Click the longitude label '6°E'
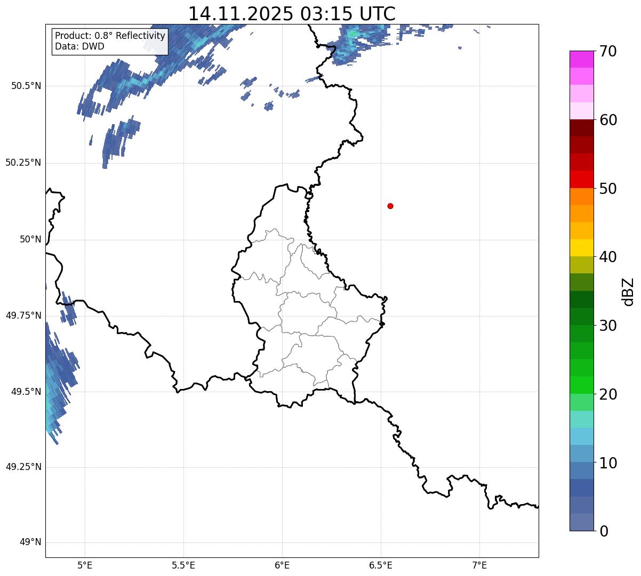This screenshot has height=576, width=641. pyautogui.click(x=283, y=565)
